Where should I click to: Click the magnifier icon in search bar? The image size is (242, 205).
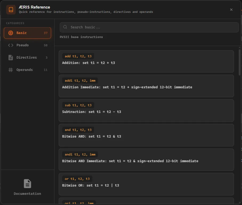(65, 27)
